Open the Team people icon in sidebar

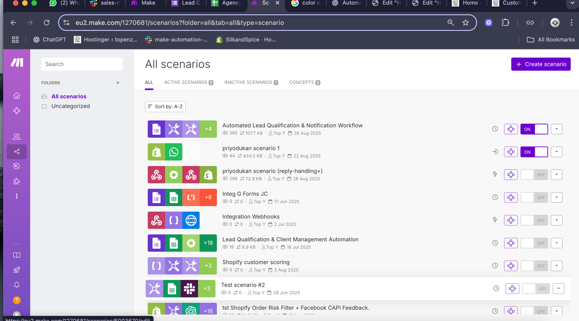tap(17, 137)
